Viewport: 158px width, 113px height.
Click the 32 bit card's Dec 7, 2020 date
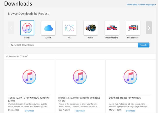(14, 110)
